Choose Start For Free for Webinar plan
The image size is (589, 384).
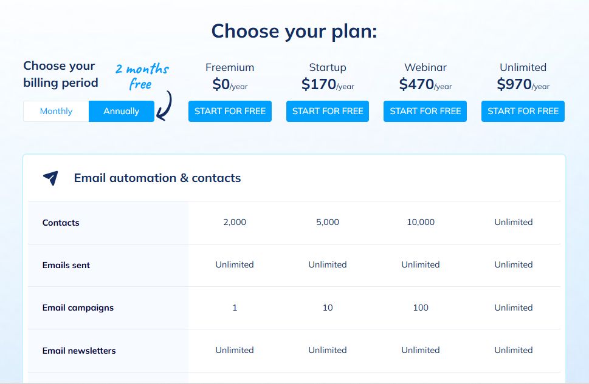(425, 112)
